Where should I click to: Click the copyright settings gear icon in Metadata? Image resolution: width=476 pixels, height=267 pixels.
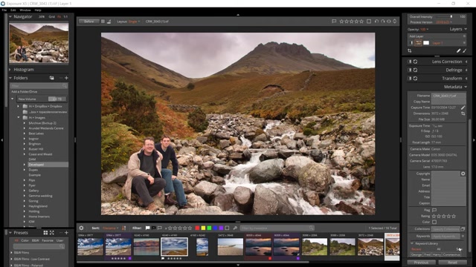pos(463,174)
